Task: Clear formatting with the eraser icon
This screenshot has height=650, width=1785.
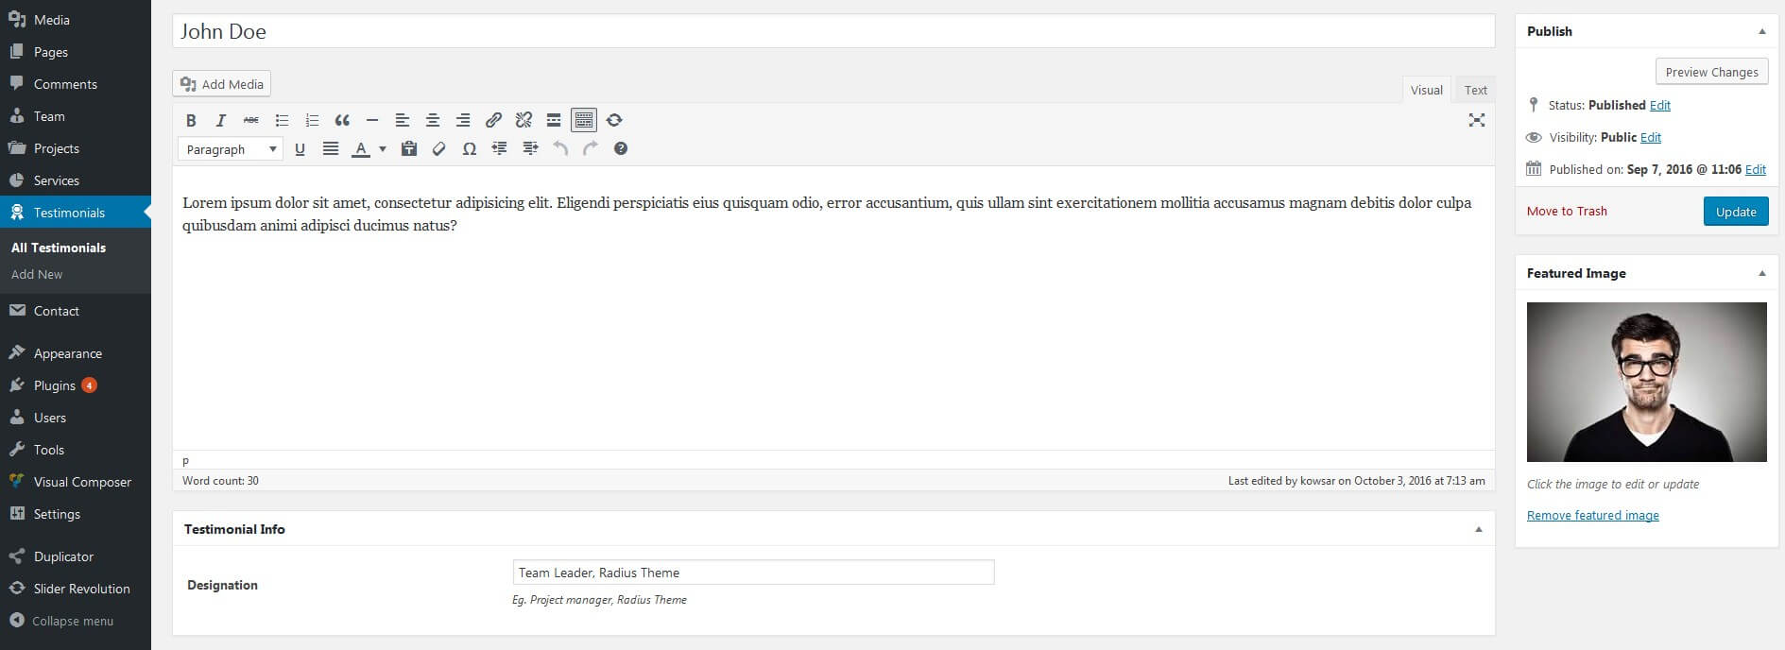Action: 438,148
